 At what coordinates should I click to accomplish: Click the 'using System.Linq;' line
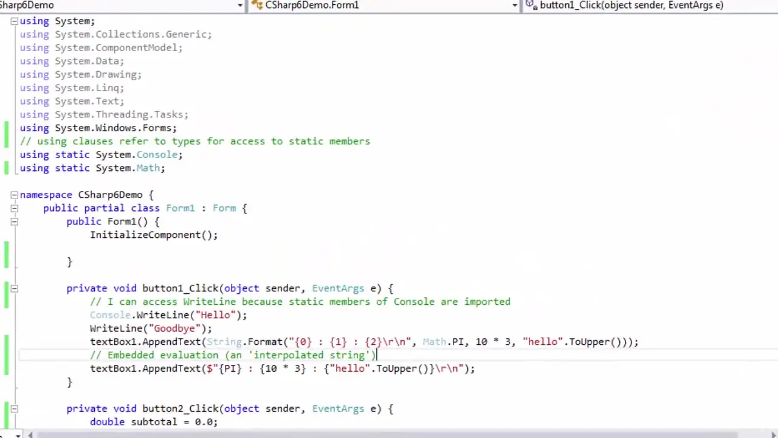point(72,88)
